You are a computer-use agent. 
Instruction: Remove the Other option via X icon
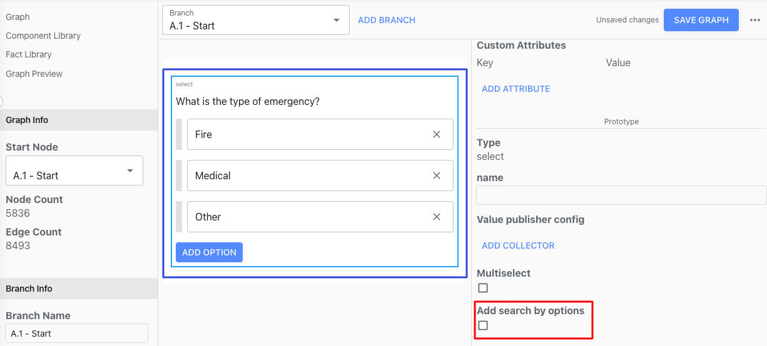point(437,217)
